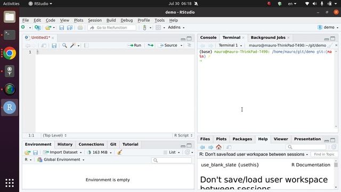
Task: Open Global Environment selector
Action: tap(61, 159)
